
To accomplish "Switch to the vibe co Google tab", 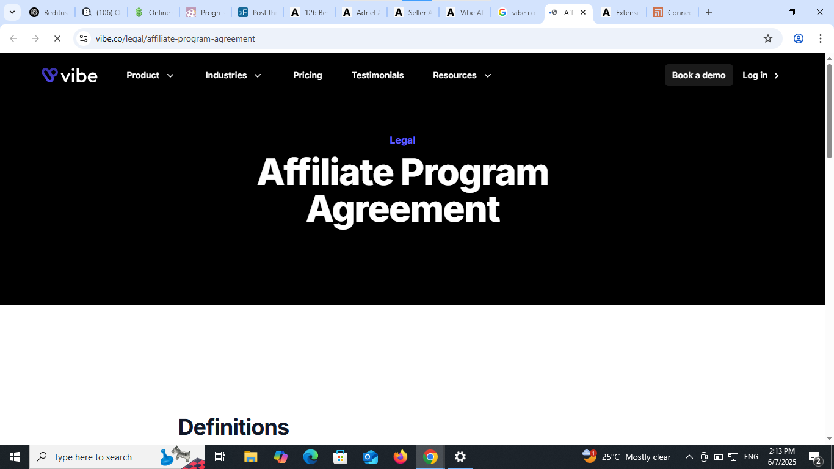I will click(517, 12).
